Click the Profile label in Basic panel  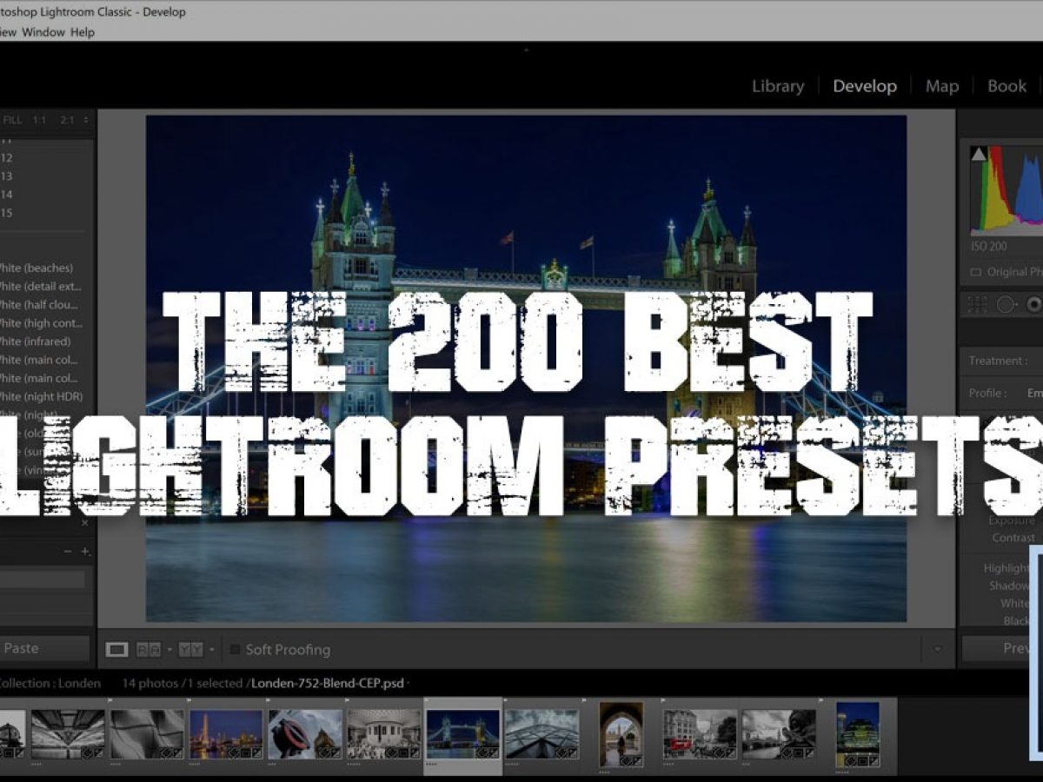click(x=989, y=393)
